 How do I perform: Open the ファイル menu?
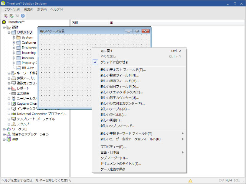pyautogui.click(x=12, y=9)
